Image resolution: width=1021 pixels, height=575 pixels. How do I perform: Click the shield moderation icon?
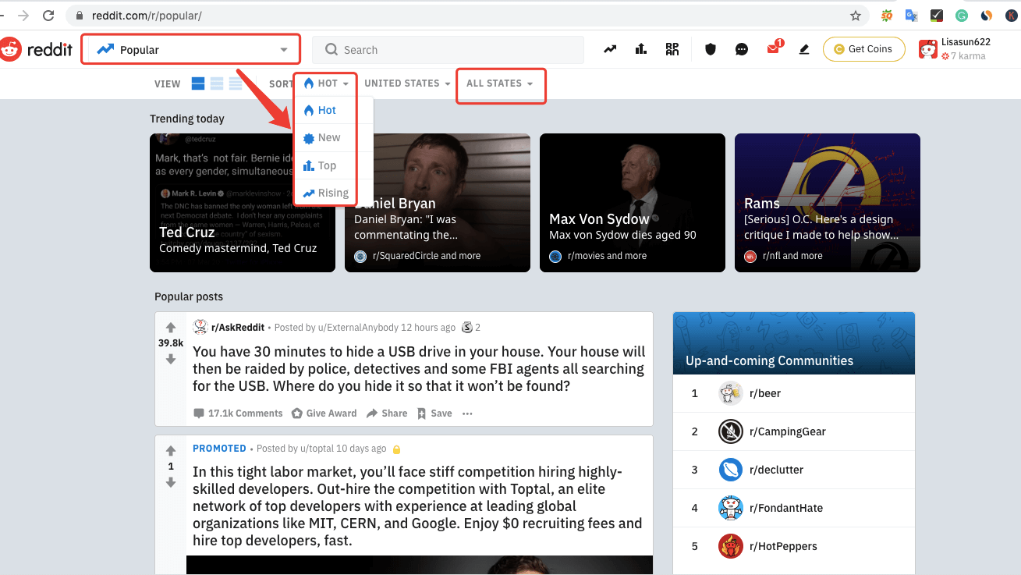(710, 49)
